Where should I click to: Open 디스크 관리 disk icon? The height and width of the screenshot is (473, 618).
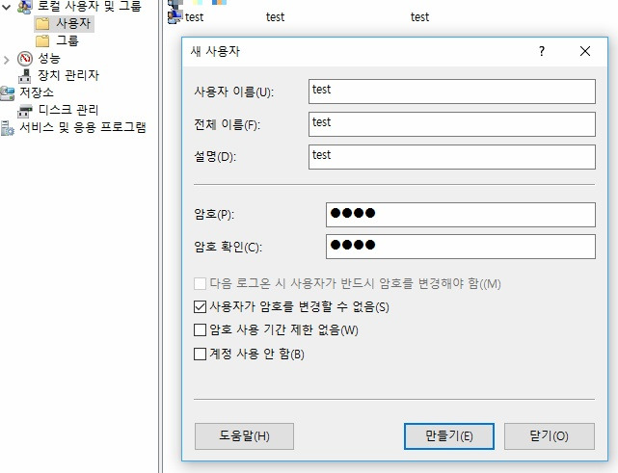pos(25,111)
